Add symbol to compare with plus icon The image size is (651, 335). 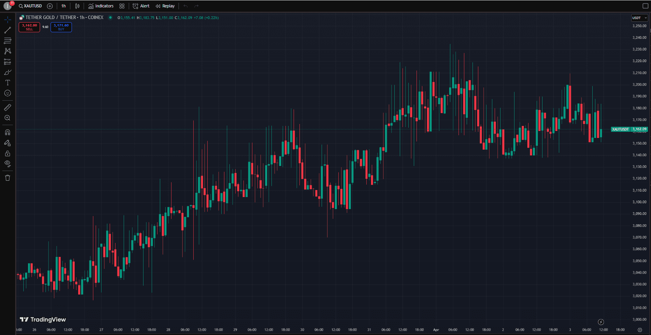point(50,6)
